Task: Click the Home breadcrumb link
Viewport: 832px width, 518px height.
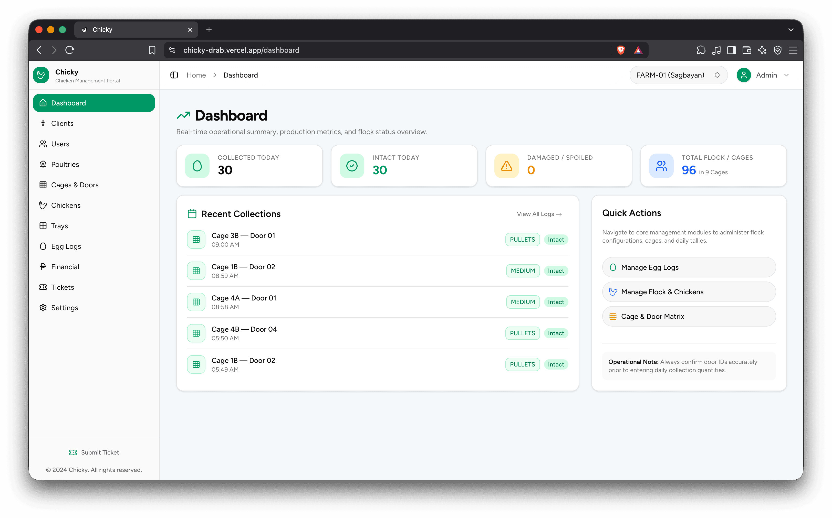Action: click(x=196, y=75)
